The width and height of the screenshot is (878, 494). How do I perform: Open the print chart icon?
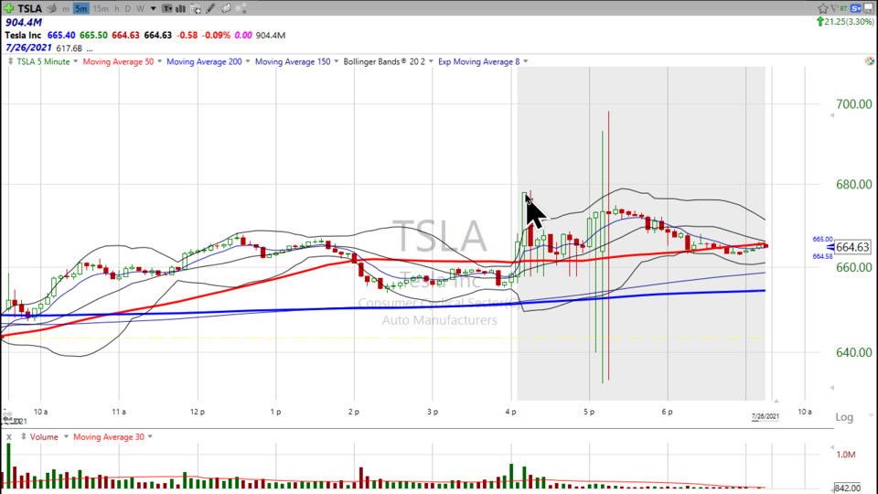(51, 8)
